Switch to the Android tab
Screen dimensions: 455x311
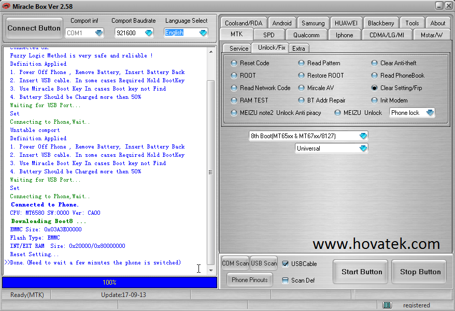(282, 23)
